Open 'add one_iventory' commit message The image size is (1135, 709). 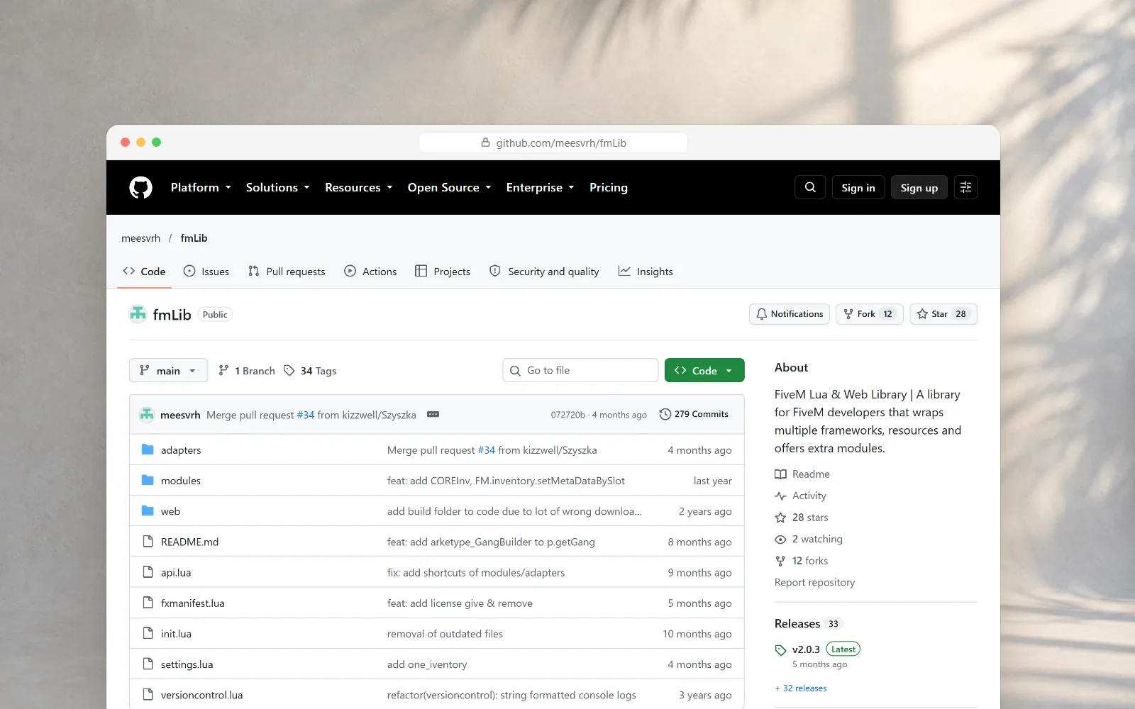pyautogui.click(x=427, y=664)
